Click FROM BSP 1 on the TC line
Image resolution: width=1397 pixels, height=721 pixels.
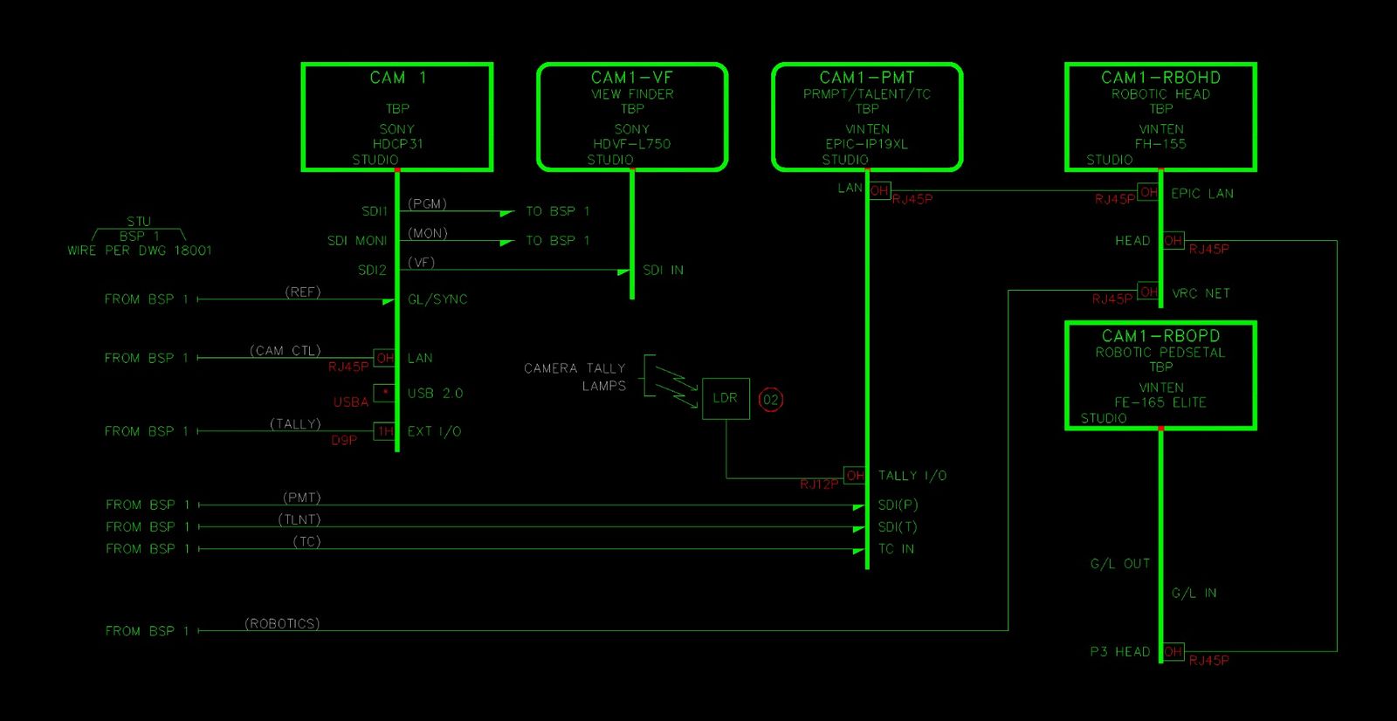(x=147, y=549)
